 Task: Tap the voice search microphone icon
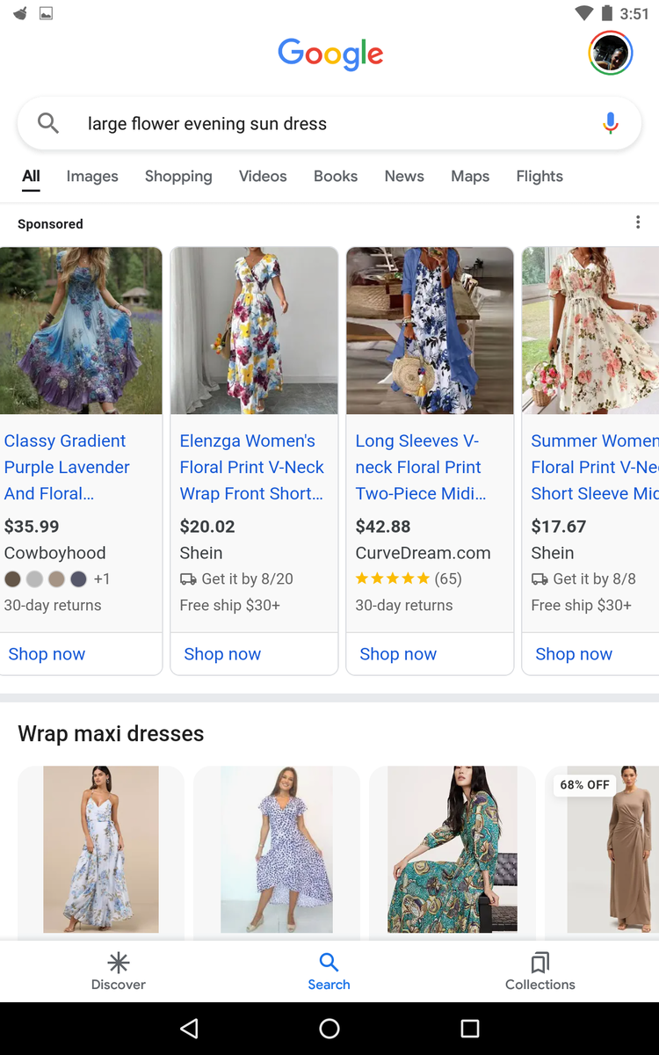(x=611, y=124)
